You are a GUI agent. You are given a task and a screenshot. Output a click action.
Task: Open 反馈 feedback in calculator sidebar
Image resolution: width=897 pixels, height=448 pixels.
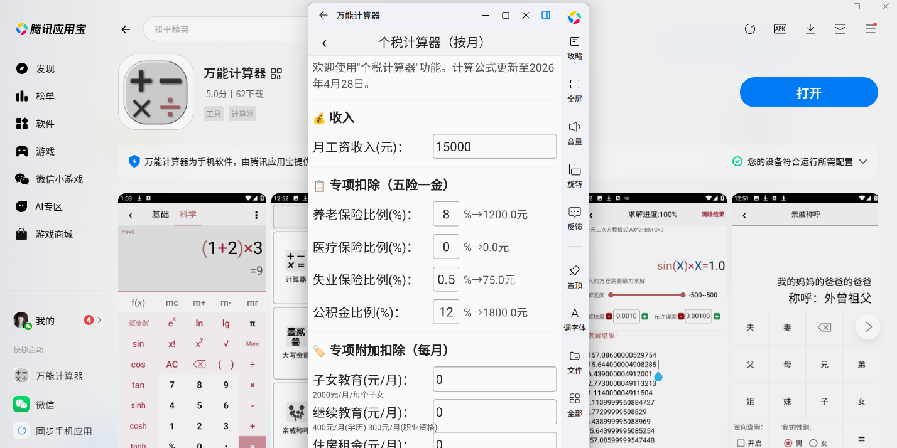(575, 218)
